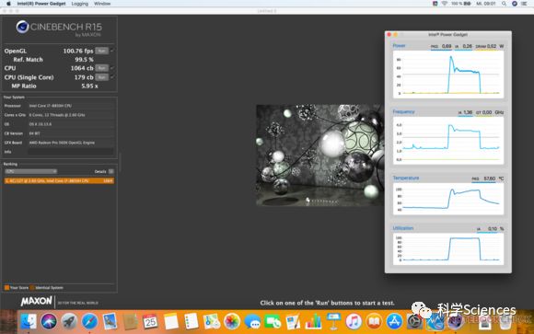This screenshot has height=334, width=534.
Task: Open iTunes from the Dock
Action: point(354,321)
